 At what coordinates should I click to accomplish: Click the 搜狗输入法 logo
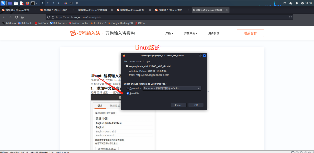[x=85, y=33]
